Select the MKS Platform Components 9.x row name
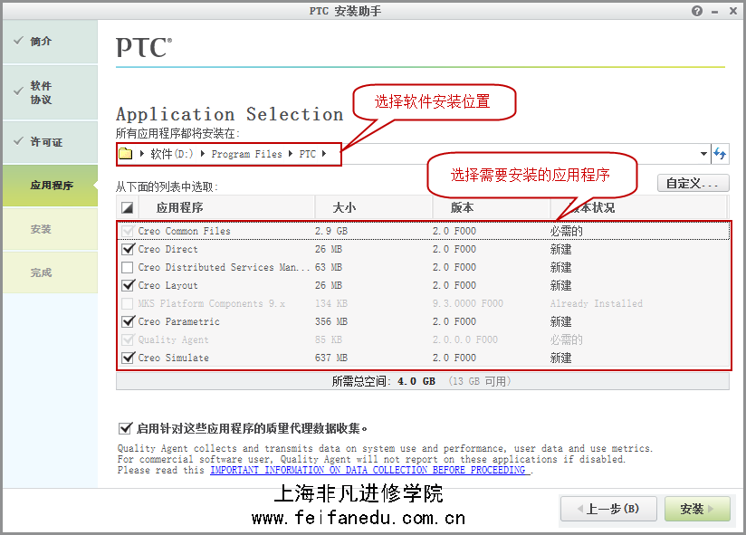 tap(212, 303)
